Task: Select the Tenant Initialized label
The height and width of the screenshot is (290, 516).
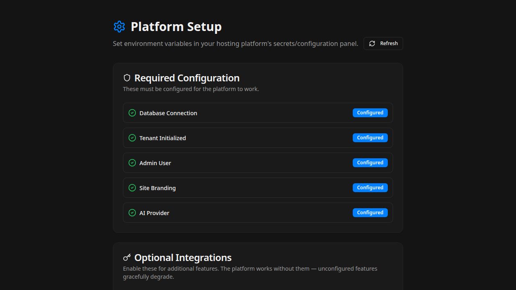Action: [x=162, y=138]
